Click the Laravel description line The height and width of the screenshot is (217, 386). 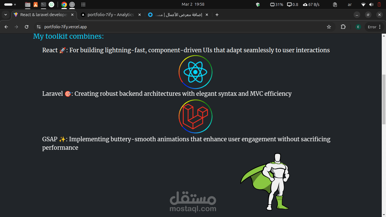click(167, 94)
